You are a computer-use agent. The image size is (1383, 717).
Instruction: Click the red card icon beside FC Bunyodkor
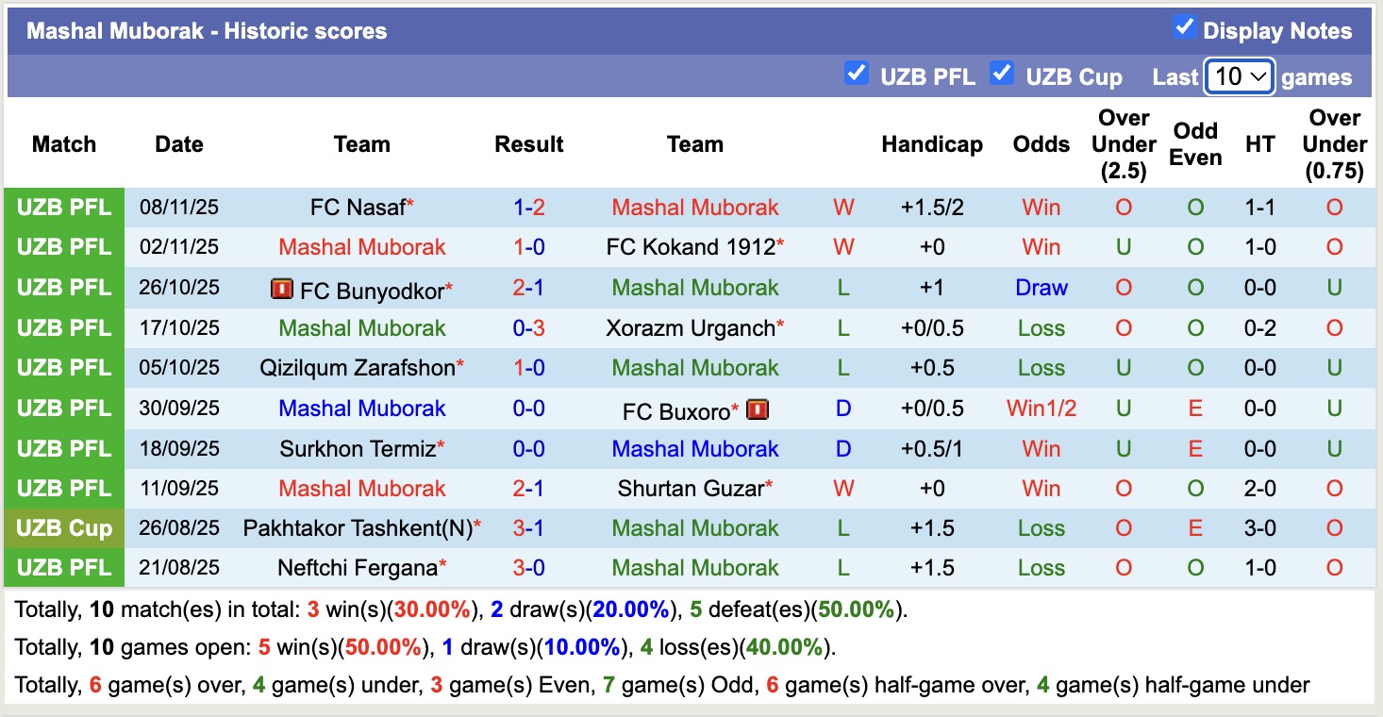(281, 289)
